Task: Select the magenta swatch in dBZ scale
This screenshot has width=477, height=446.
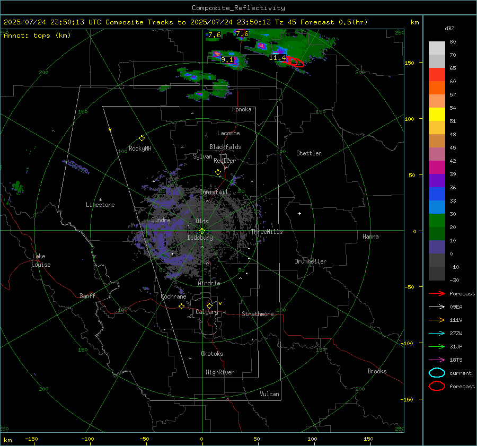Action: (x=437, y=168)
